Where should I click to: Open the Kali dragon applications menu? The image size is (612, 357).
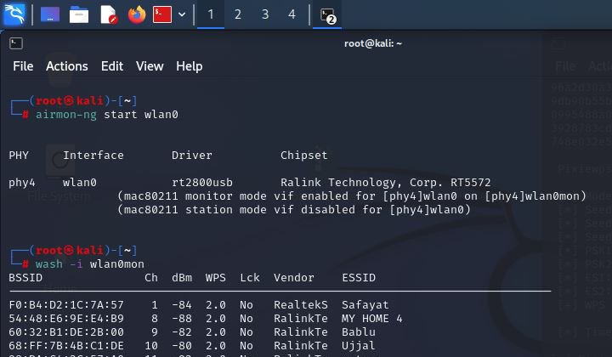pos(14,14)
